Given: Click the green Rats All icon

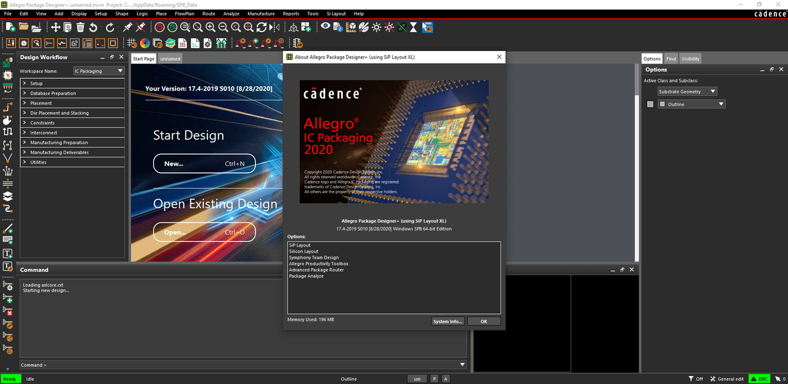Looking at the screenshot, I should coord(172,27).
